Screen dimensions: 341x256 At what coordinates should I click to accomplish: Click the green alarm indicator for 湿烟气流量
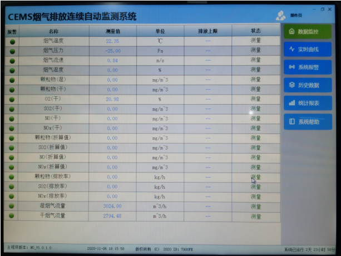point(12,206)
